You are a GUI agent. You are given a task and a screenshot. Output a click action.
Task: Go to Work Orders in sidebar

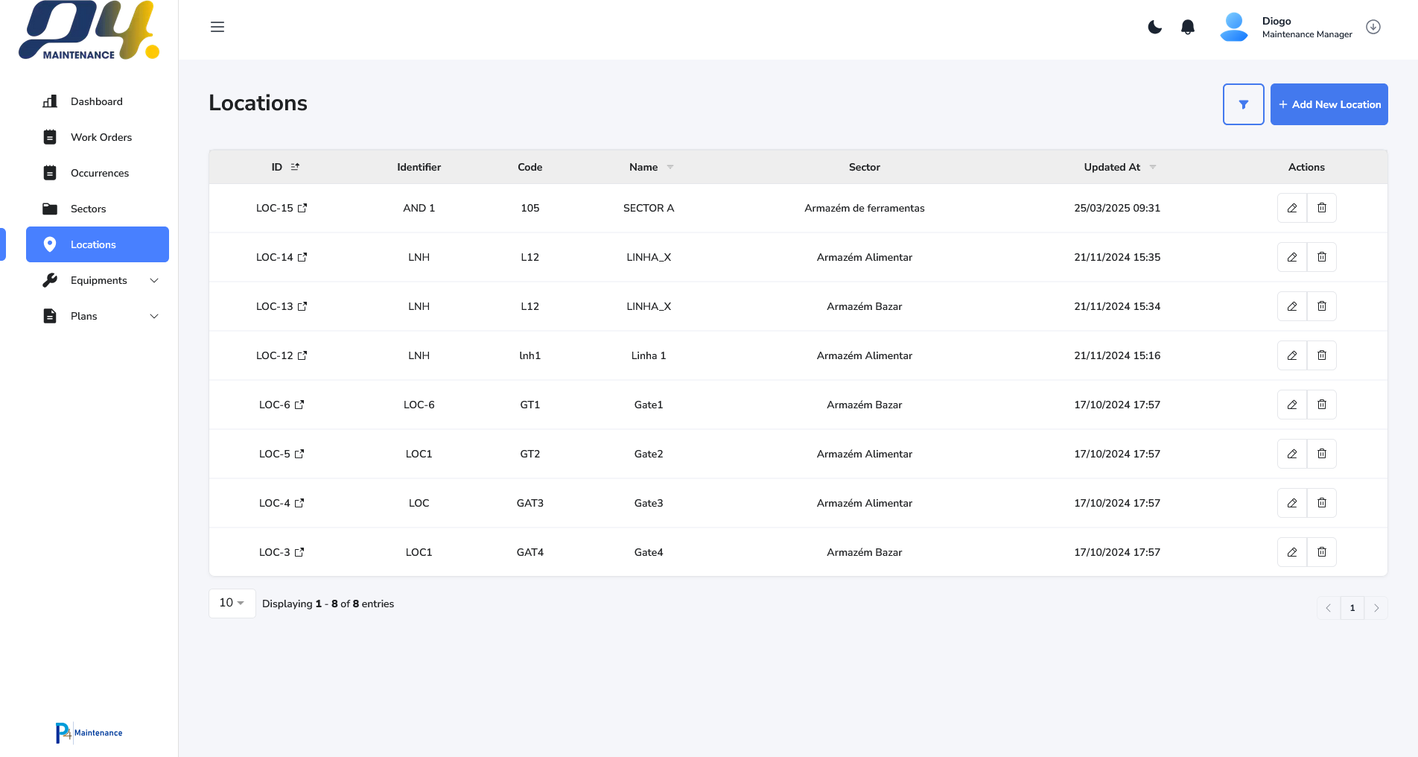click(x=98, y=137)
